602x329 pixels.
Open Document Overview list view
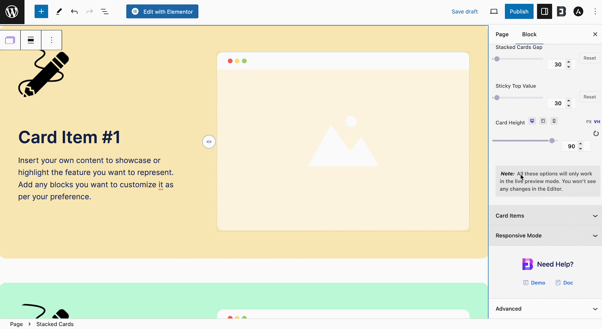tap(105, 12)
